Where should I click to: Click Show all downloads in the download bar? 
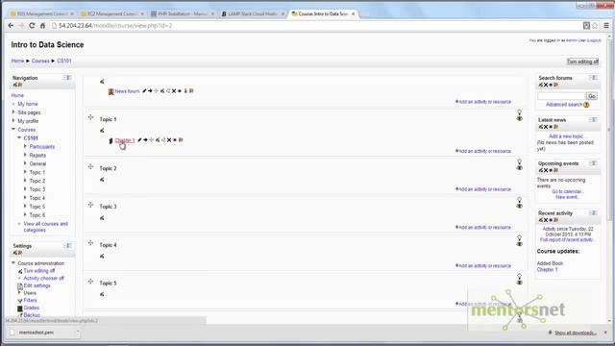[x=575, y=333]
